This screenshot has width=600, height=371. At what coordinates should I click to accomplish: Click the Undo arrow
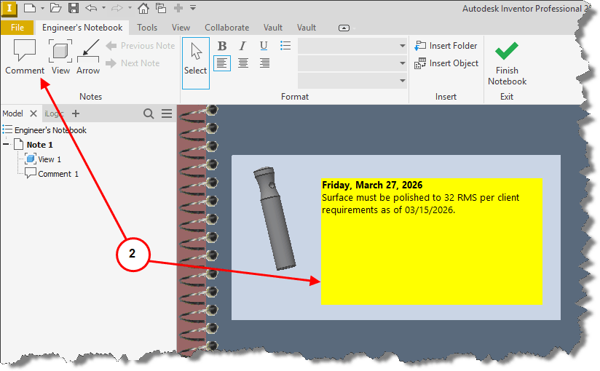point(91,8)
